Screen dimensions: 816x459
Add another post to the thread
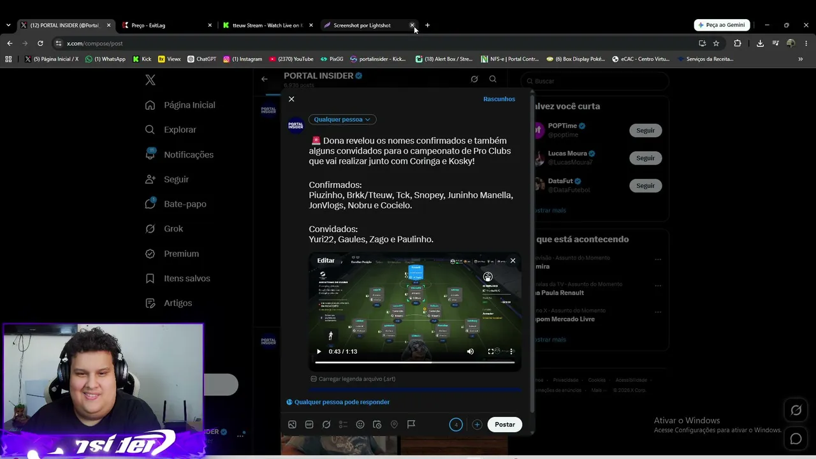477,425
